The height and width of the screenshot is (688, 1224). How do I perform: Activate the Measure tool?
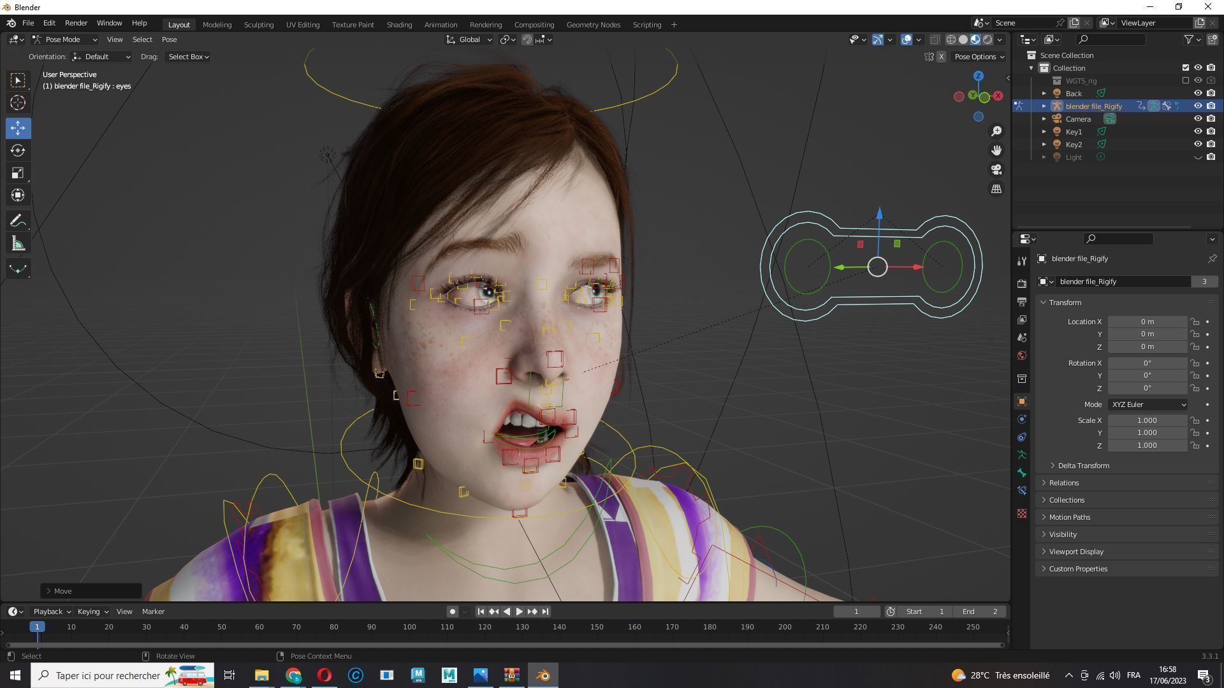pyautogui.click(x=18, y=244)
